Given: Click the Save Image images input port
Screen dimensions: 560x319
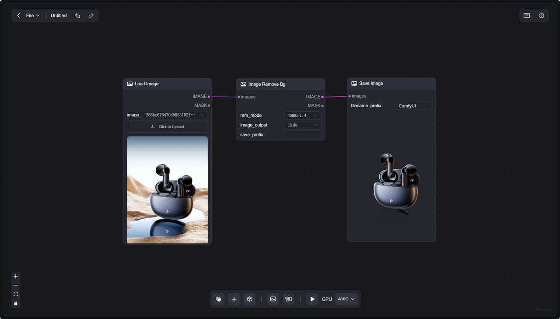Looking at the screenshot, I should (x=350, y=96).
